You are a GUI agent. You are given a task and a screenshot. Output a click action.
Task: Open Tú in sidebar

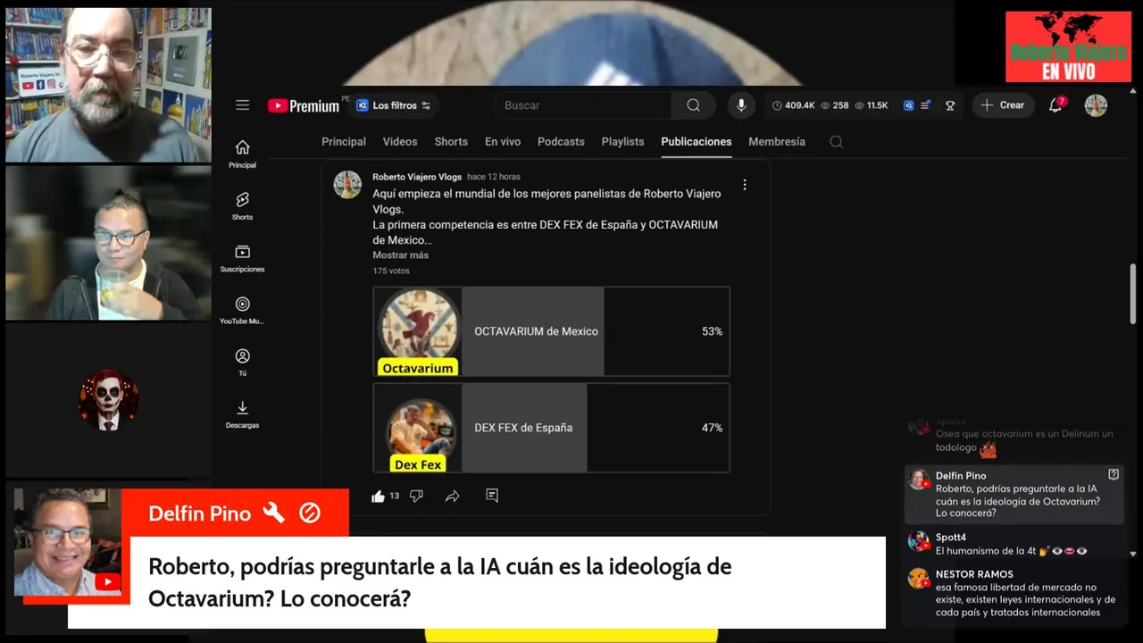[242, 363]
